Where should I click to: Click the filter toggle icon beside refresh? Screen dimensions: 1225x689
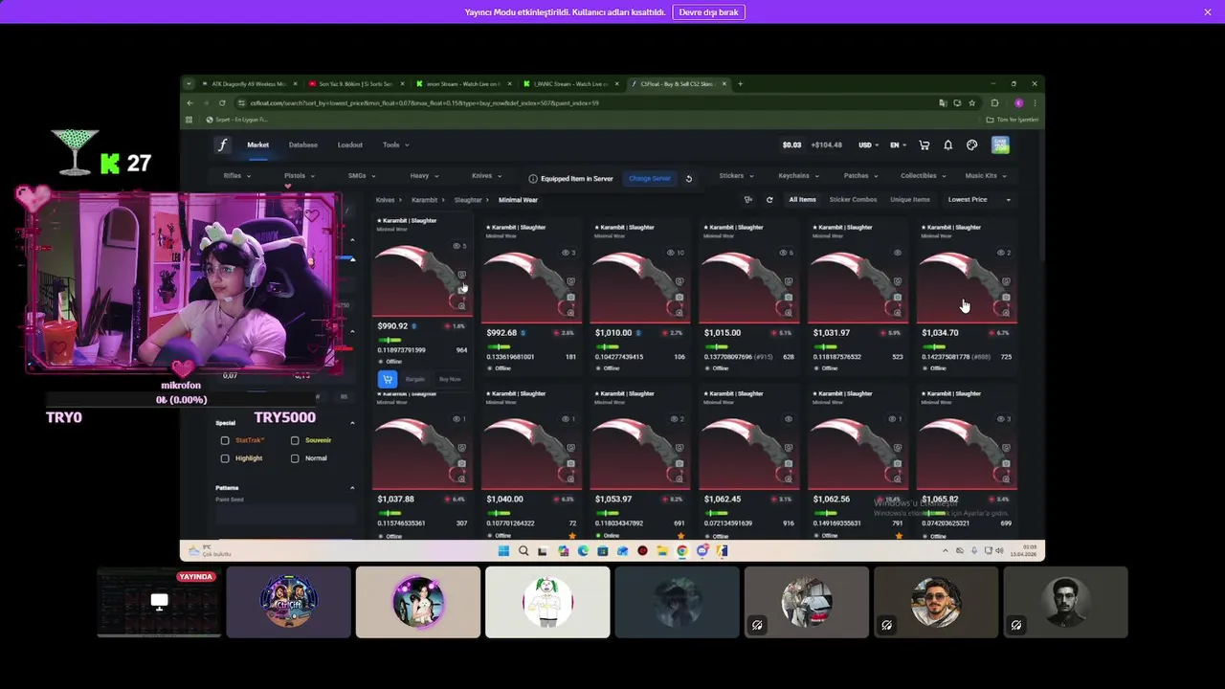click(748, 200)
